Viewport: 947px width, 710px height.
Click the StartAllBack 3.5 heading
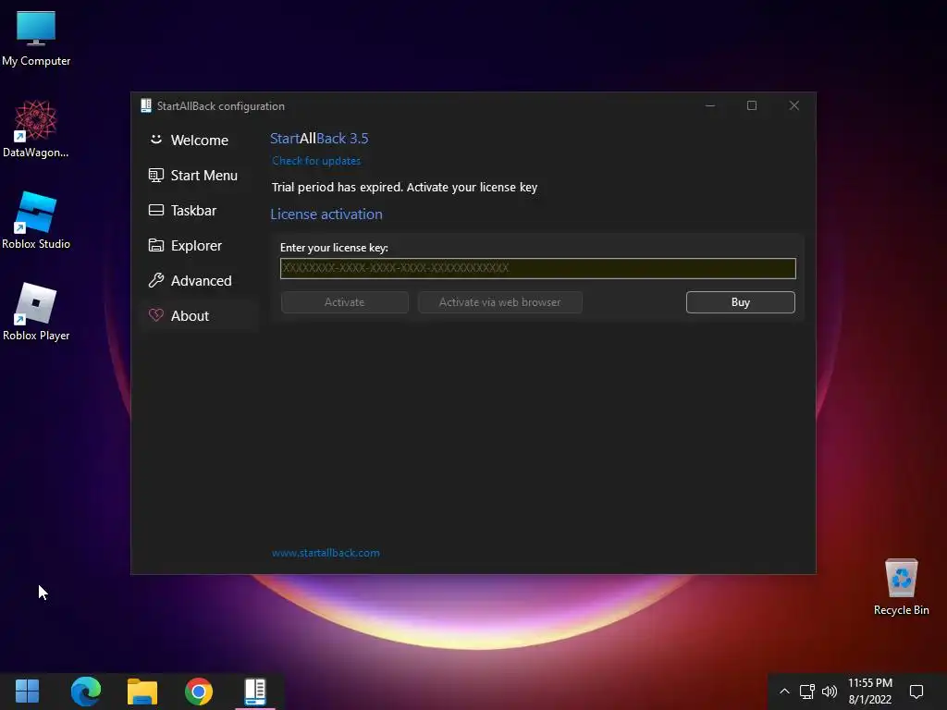point(319,139)
